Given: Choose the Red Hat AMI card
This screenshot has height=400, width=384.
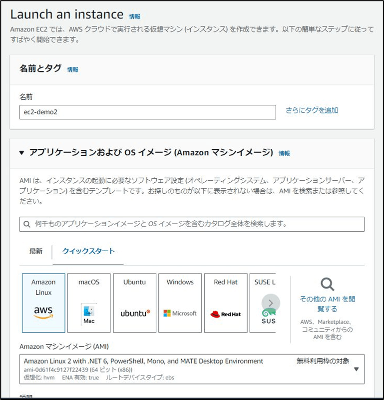Looking at the screenshot, I should click(x=226, y=303).
